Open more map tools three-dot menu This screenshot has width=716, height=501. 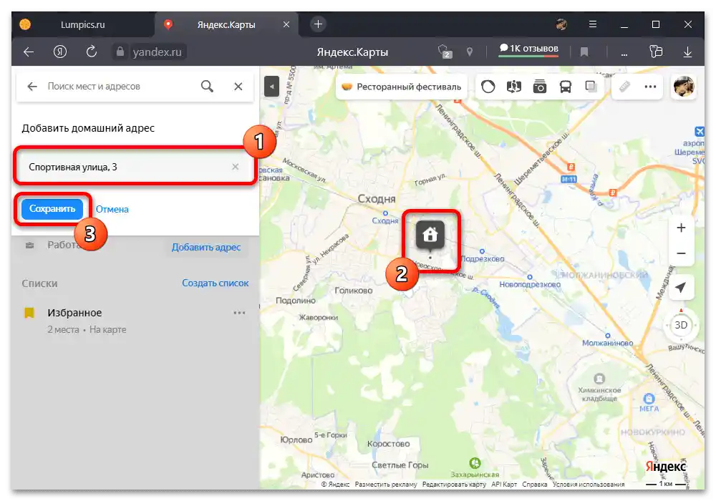tap(650, 86)
